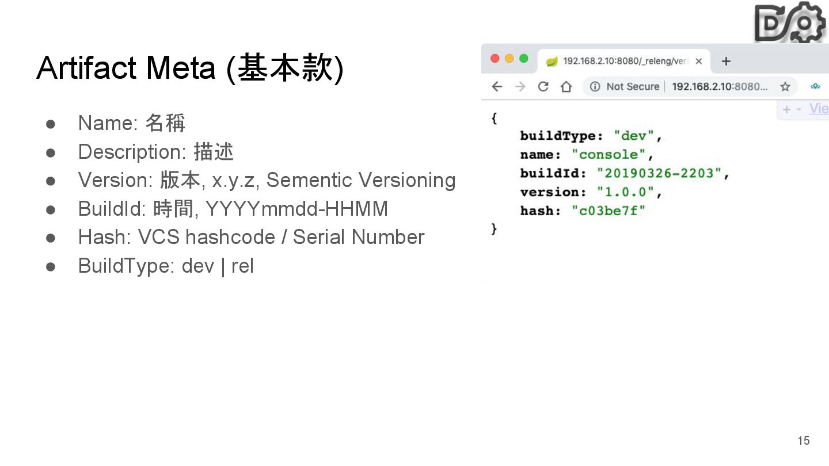Go to the browser home page icon
This screenshot has height=466, width=829.
coord(566,86)
